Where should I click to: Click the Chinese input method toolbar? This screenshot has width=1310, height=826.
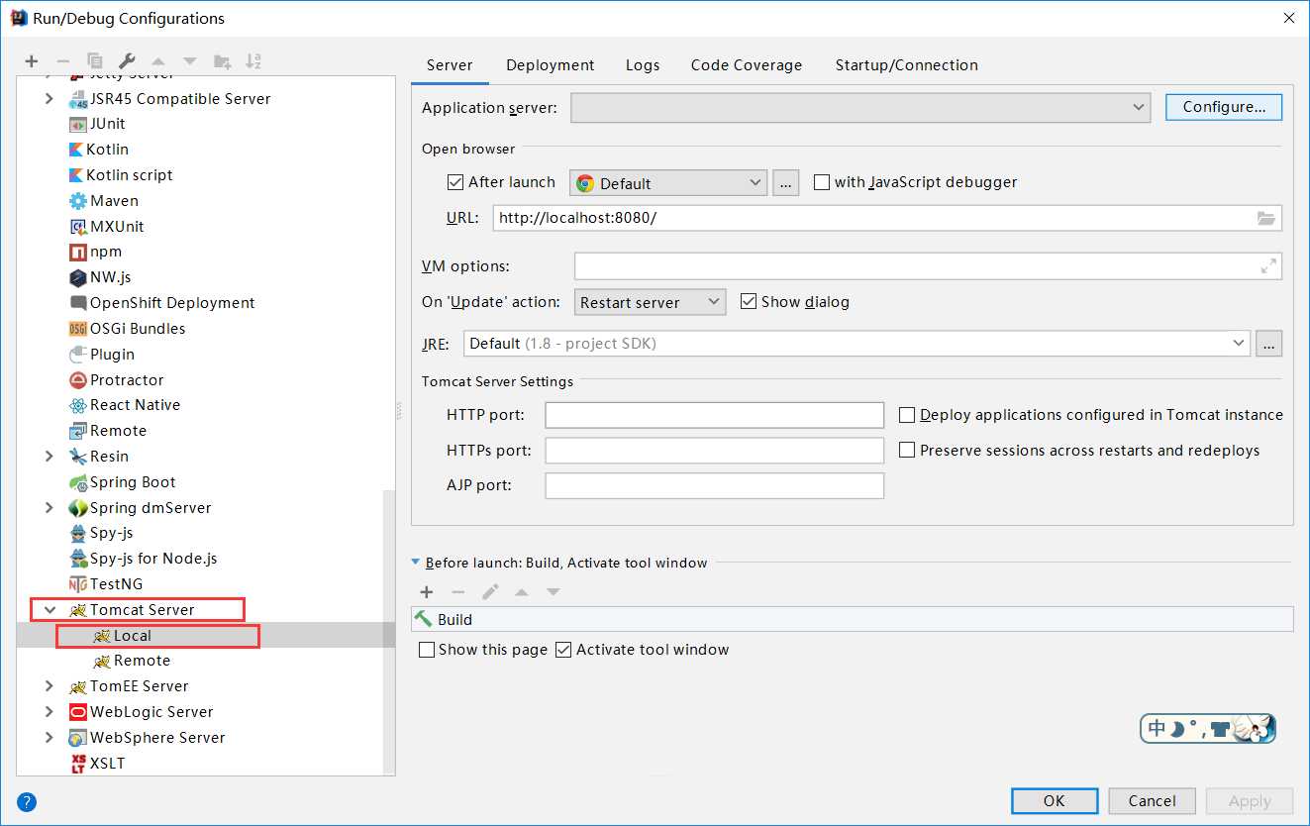point(1208,729)
